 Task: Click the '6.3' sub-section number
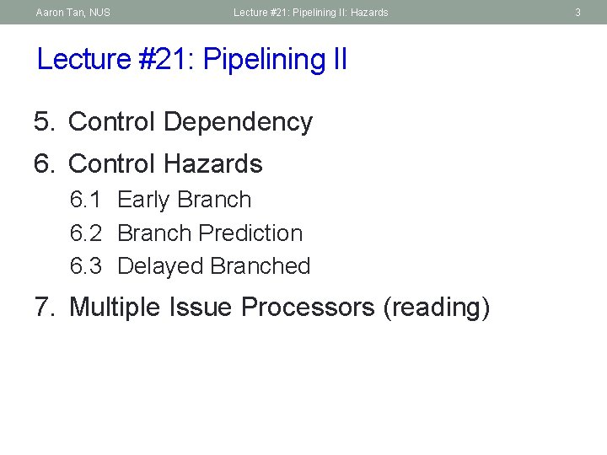point(86,265)
